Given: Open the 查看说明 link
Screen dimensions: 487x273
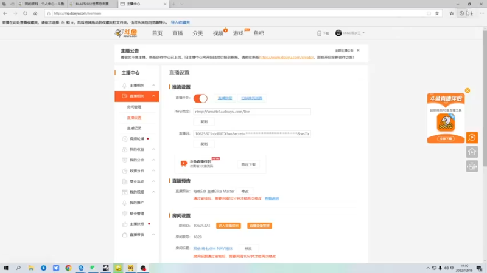Looking at the screenshot, I should coord(272,198).
